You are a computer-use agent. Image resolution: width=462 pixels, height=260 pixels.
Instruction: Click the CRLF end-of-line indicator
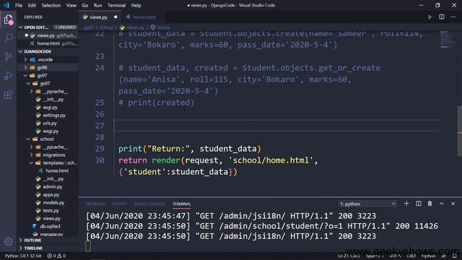[411, 256]
